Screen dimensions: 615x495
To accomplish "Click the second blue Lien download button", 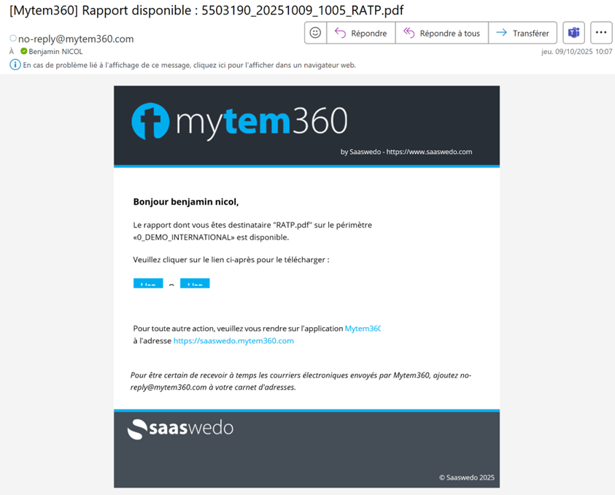I will tap(195, 283).
